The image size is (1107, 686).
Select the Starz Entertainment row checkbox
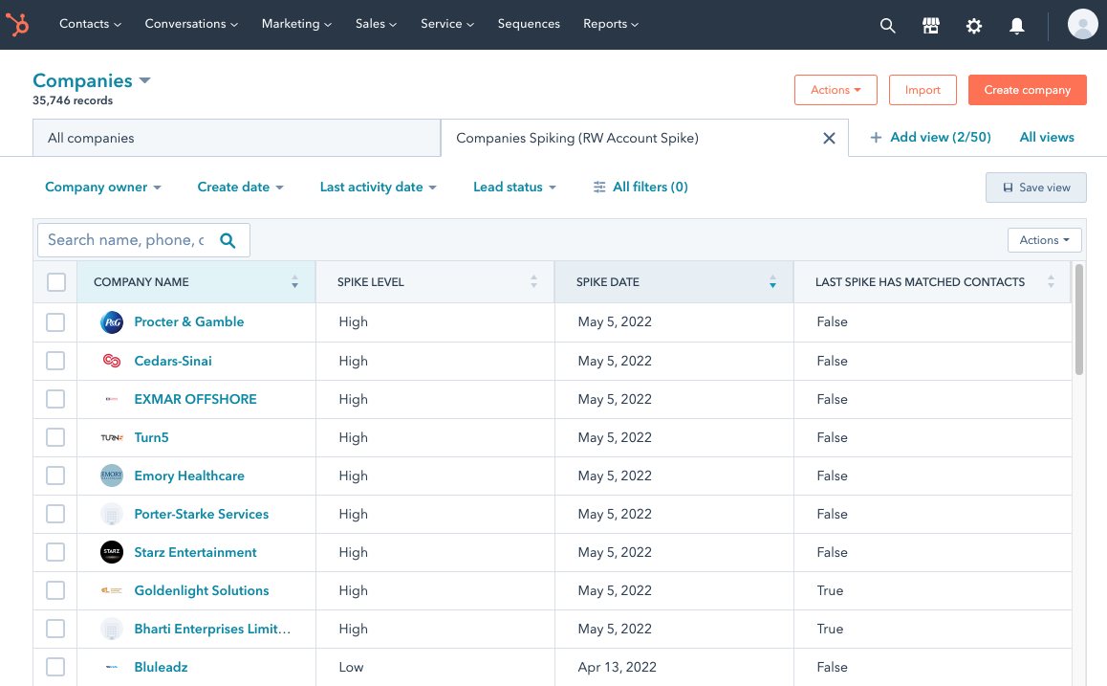(55, 552)
